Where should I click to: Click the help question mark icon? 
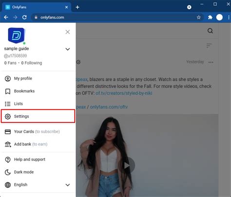[x=8, y=160]
